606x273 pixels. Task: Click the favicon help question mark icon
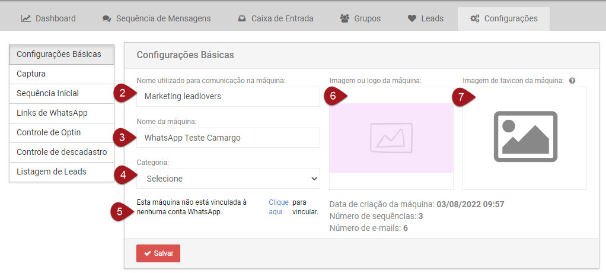tap(572, 81)
